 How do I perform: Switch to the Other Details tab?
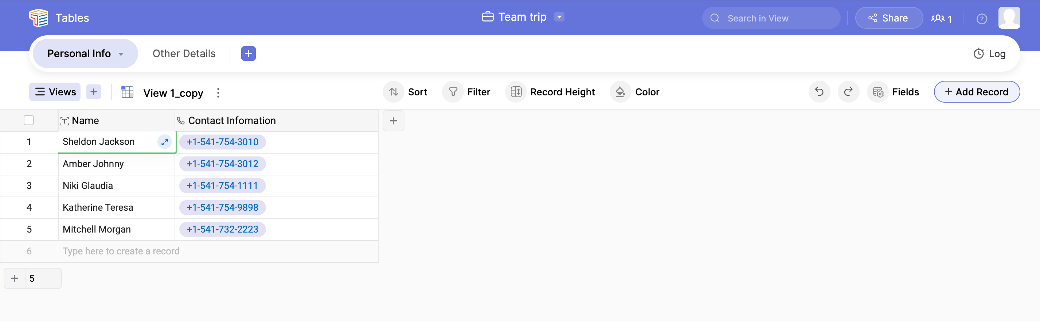tap(184, 53)
